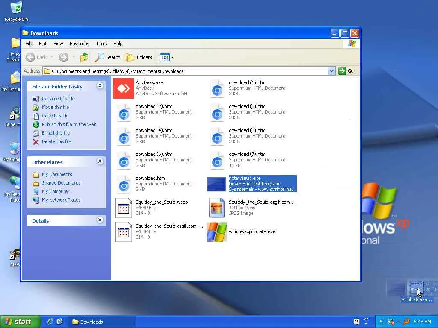Collapse the File and Folder Tasks panel
438x328 pixels.
pos(100,86)
